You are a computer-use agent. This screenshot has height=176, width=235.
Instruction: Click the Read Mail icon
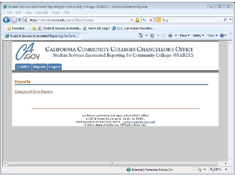pyautogui.click(x=163, y=36)
